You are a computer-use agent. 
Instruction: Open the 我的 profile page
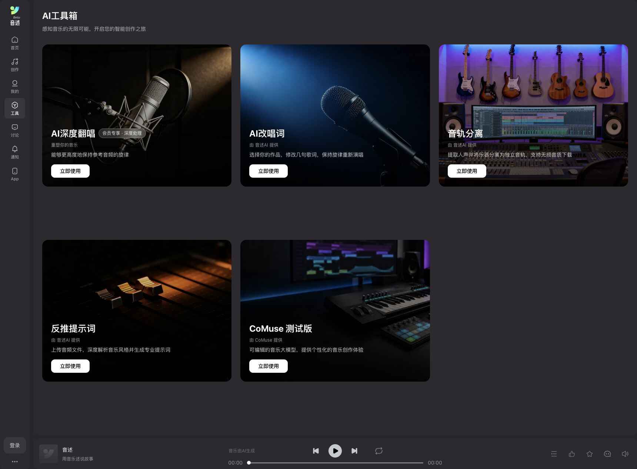(15, 87)
